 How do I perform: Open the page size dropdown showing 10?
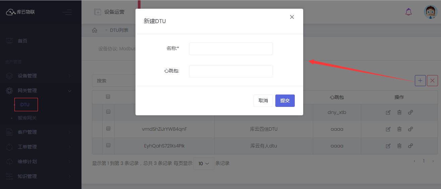tap(204, 164)
